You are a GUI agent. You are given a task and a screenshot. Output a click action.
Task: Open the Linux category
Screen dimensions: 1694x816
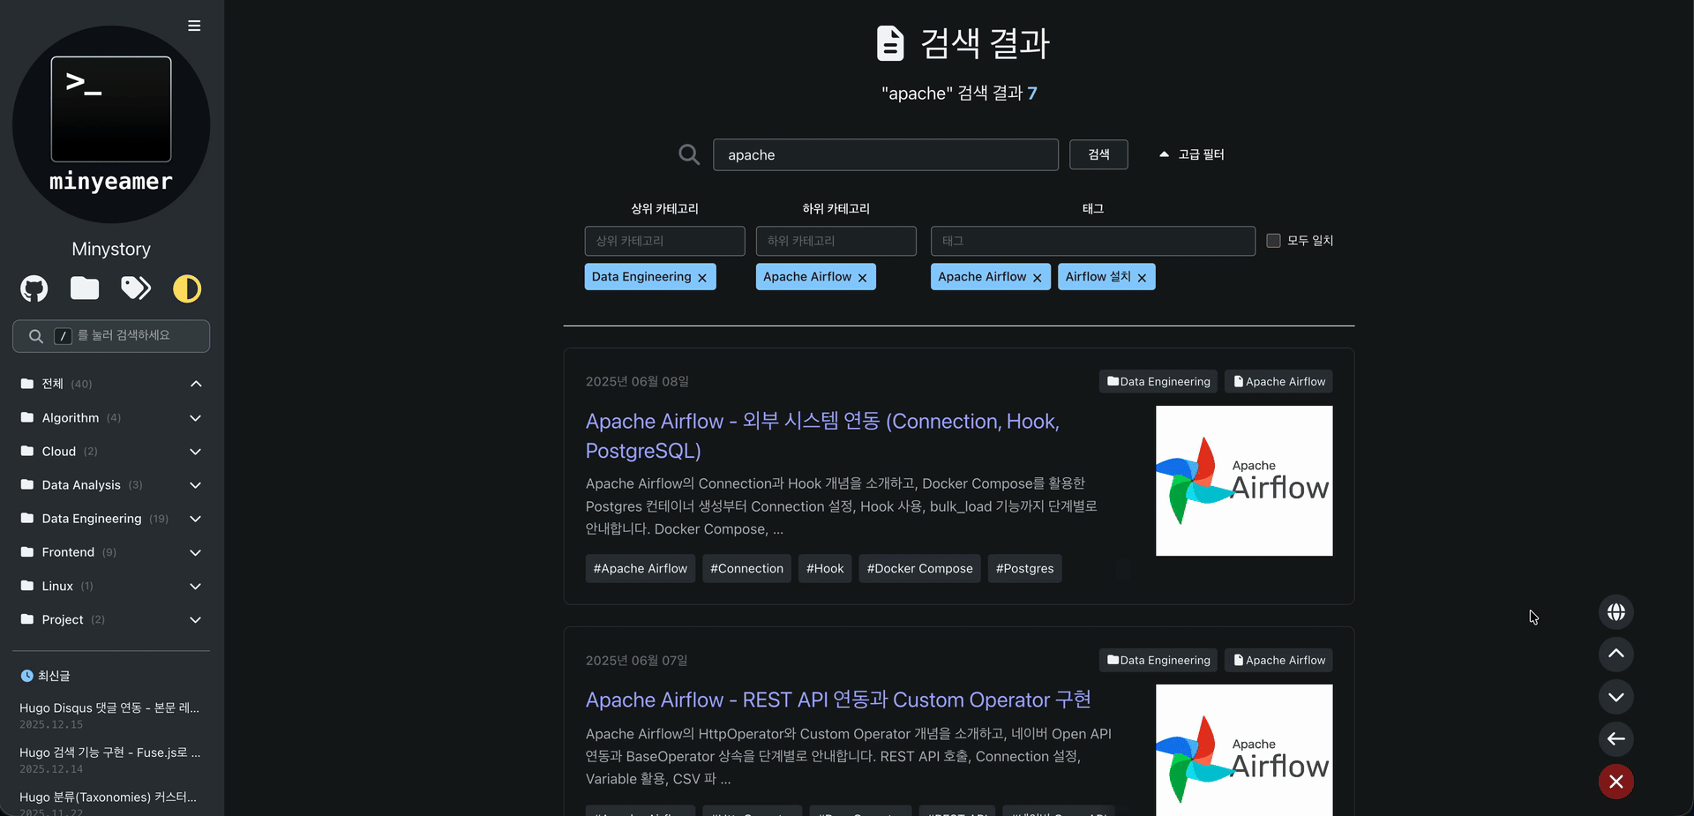57,586
